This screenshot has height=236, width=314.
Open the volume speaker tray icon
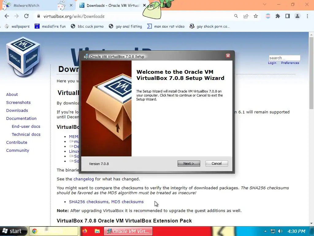[x=280, y=231]
